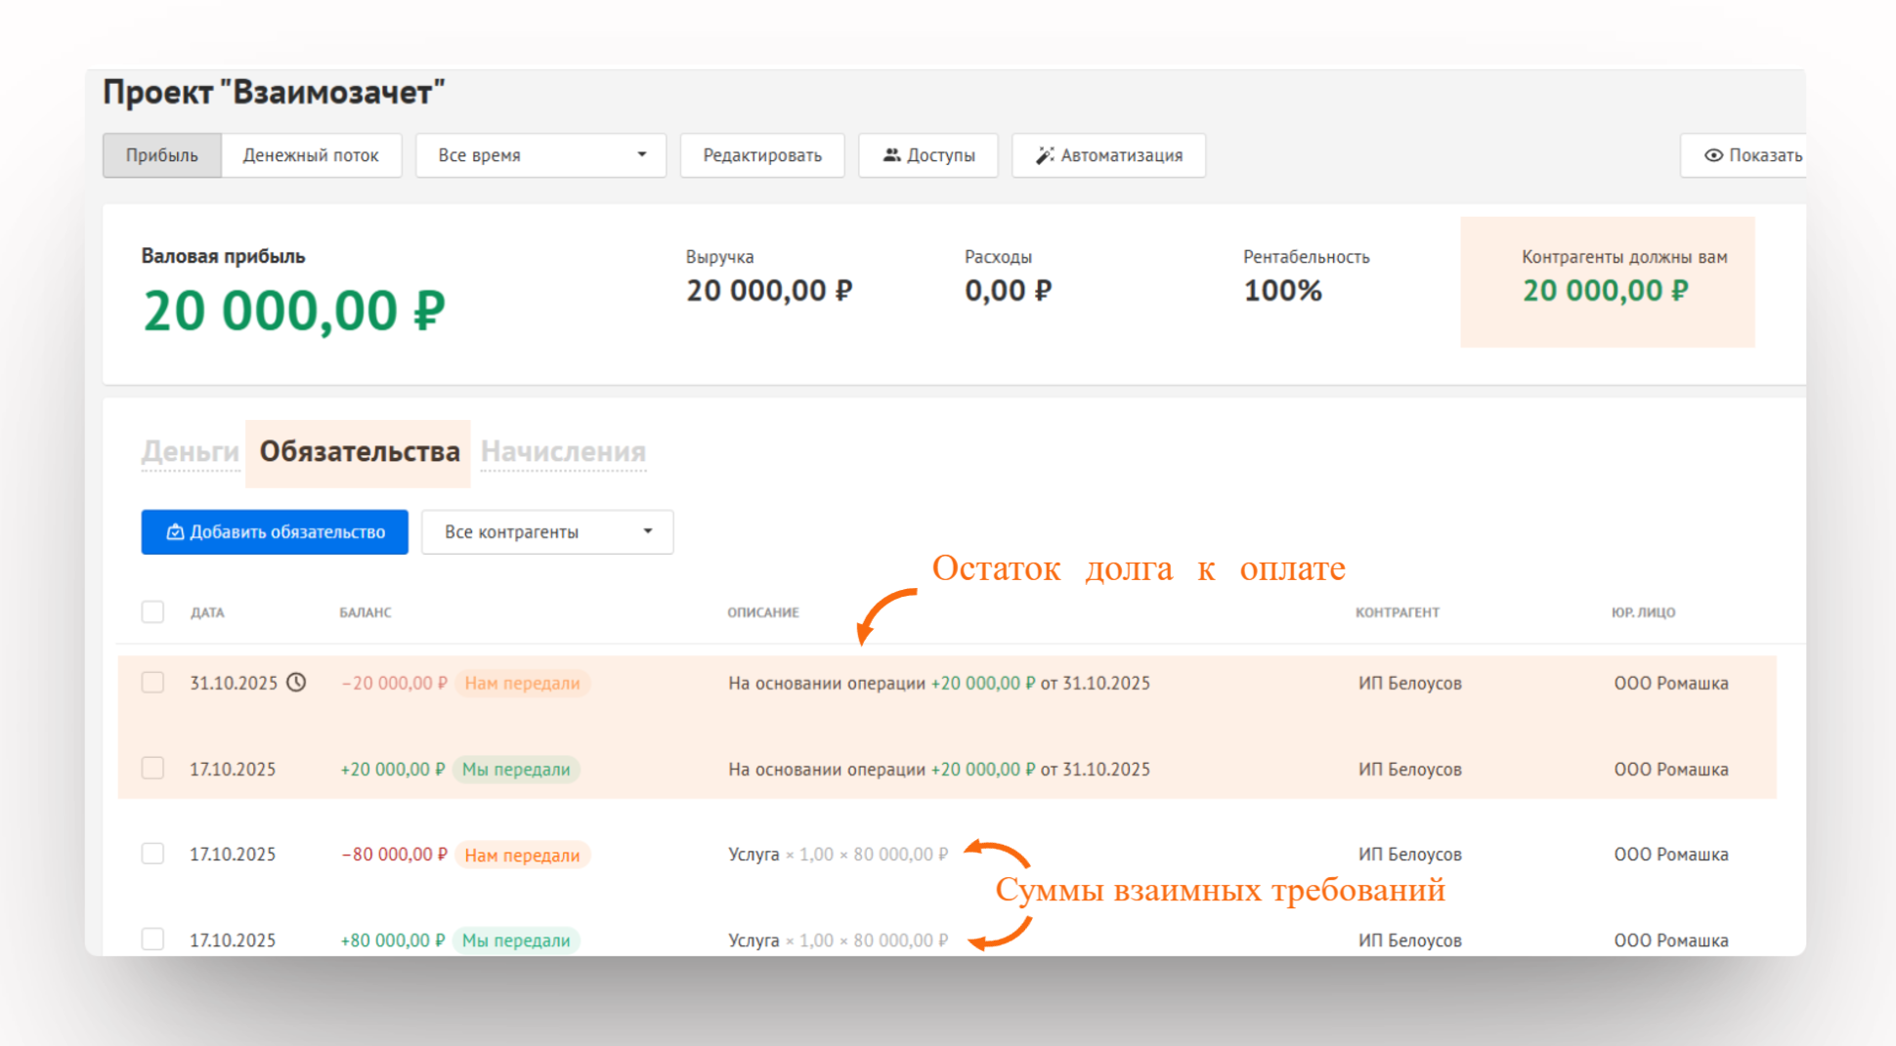This screenshot has height=1046, width=1896.
Task: Click the Нам передали badge for −80 000,00 ₽
Action: pos(522,856)
